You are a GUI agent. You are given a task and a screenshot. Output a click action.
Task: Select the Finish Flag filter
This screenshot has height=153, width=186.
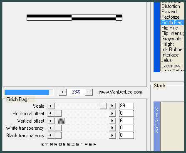pos(172,22)
